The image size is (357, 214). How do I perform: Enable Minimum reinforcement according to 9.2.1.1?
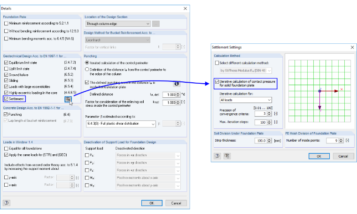click(6, 23)
